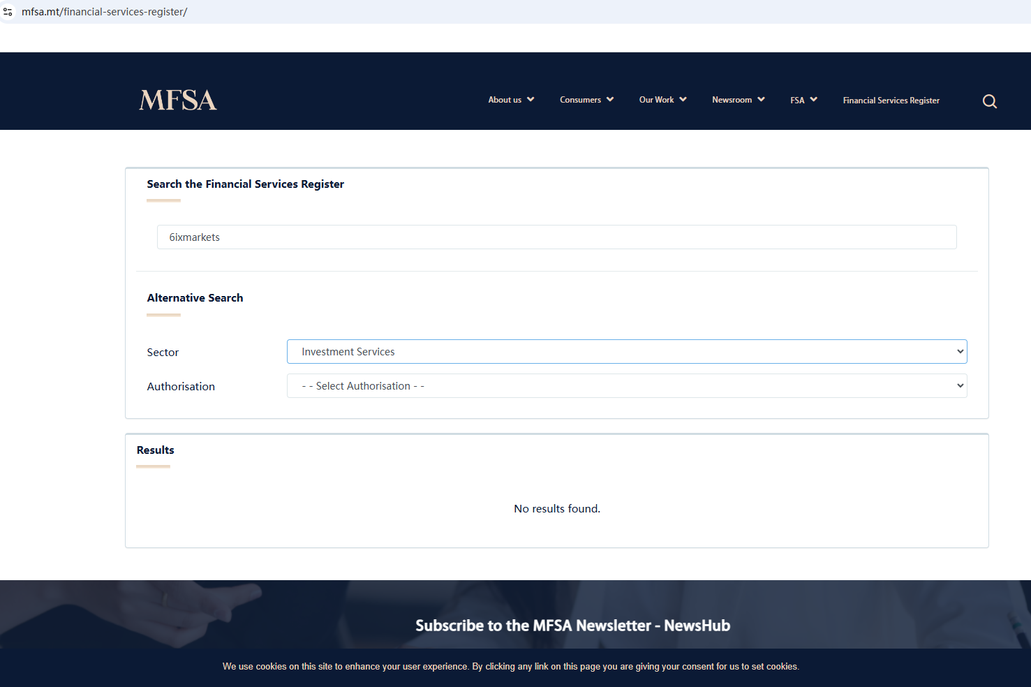Focus the register search field containing 6ixmarkets

(x=556, y=237)
